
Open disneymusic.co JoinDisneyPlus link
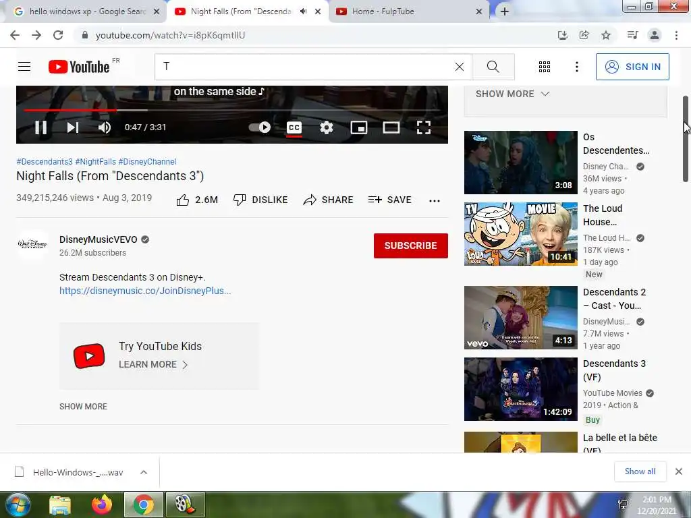click(145, 291)
